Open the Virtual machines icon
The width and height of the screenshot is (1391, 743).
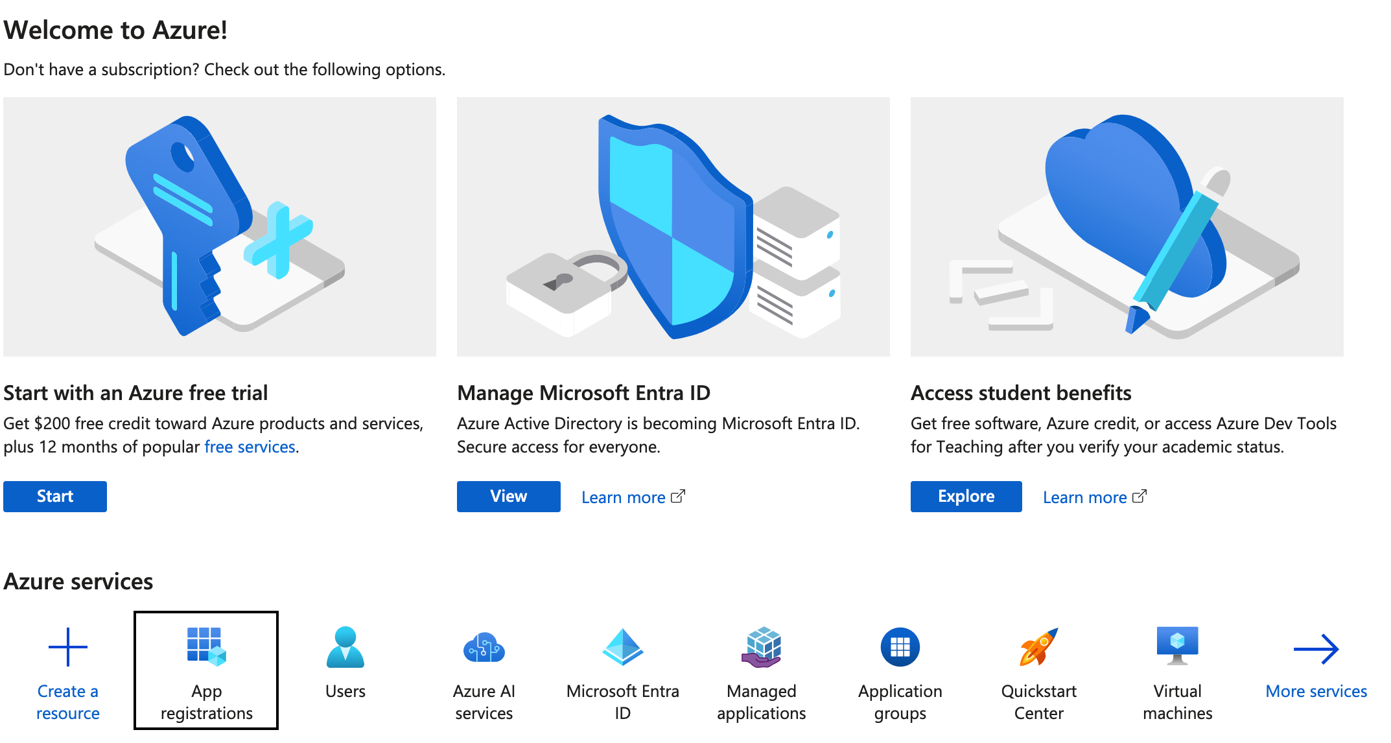1177,646
